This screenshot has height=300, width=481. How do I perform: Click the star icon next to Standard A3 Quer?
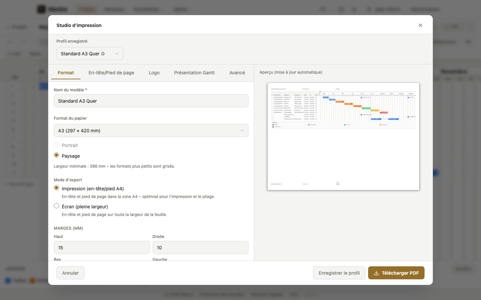pyautogui.click(x=103, y=54)
